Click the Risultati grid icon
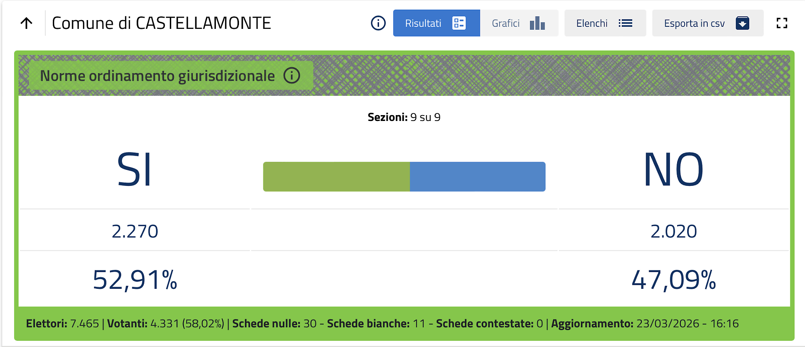Screen dimensions: 805x347 coord(459,23)
